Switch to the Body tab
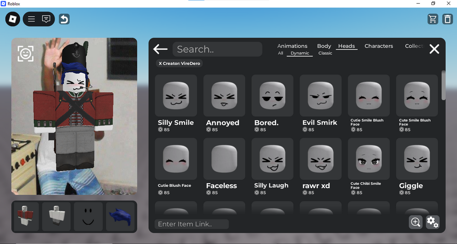457x244 pixels. [x=324, y=46]
